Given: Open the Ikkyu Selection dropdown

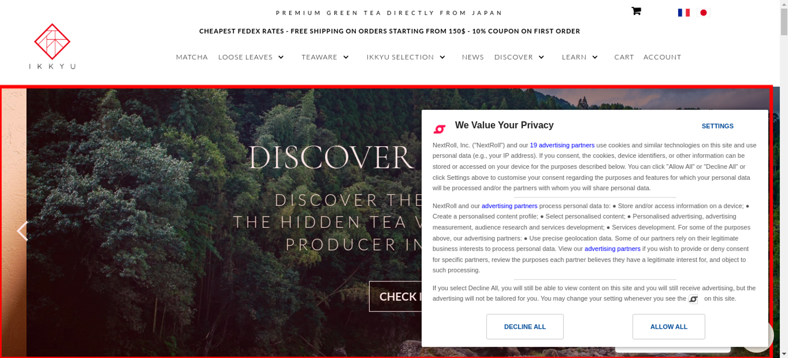Looking at the screenshot, I should 406,57.
